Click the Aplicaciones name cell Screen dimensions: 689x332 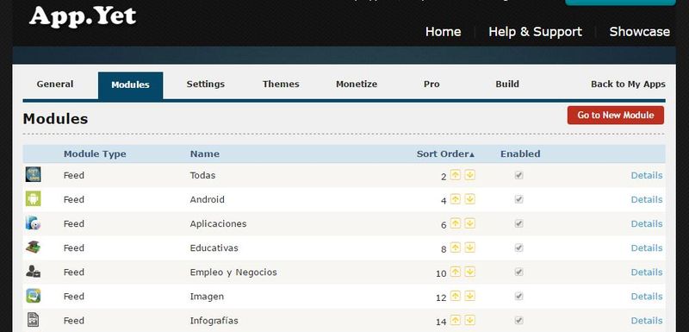click(218, 223)
